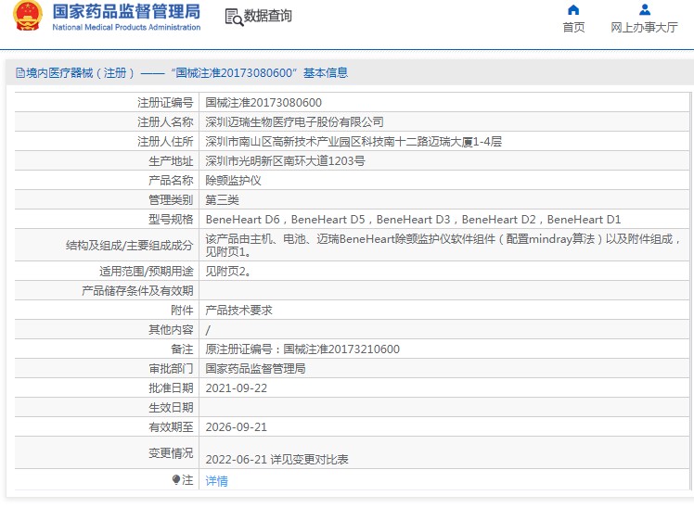Select 原注册证编号 remark value
Image resolution: width=694 pixels, height=508 pixels.
(302, 349)
